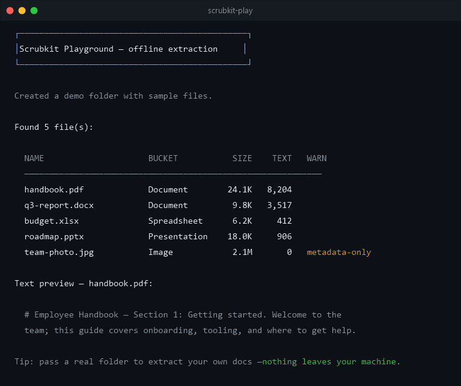This screenshot has height=386, width=461.
Task: Click preview line starting 'team; this guide'
Action: (190, 331)
